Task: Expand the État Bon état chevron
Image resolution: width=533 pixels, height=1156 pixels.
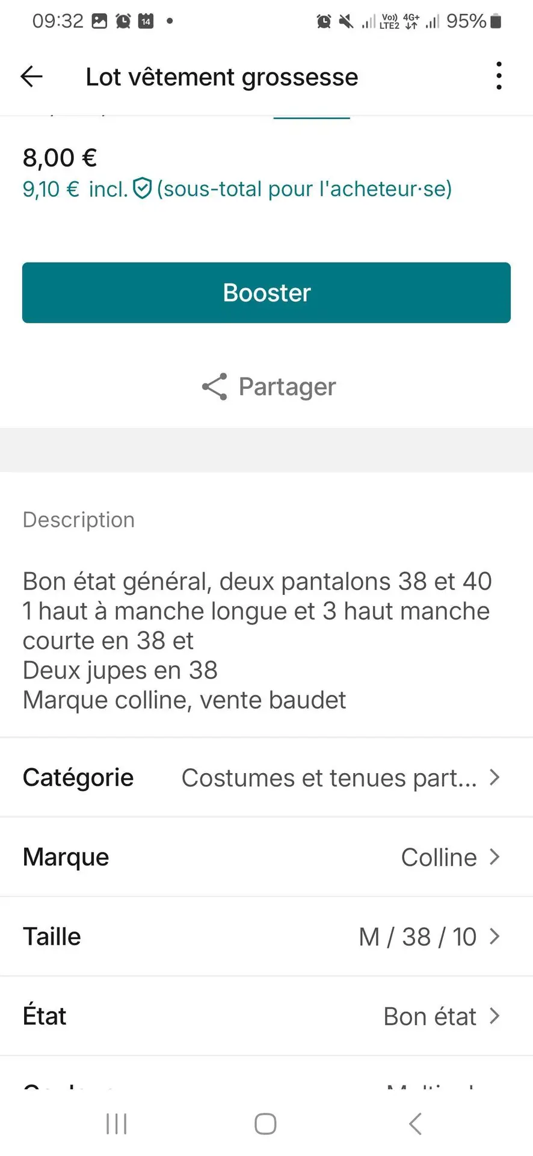Action: click(x=494, y=1016)
